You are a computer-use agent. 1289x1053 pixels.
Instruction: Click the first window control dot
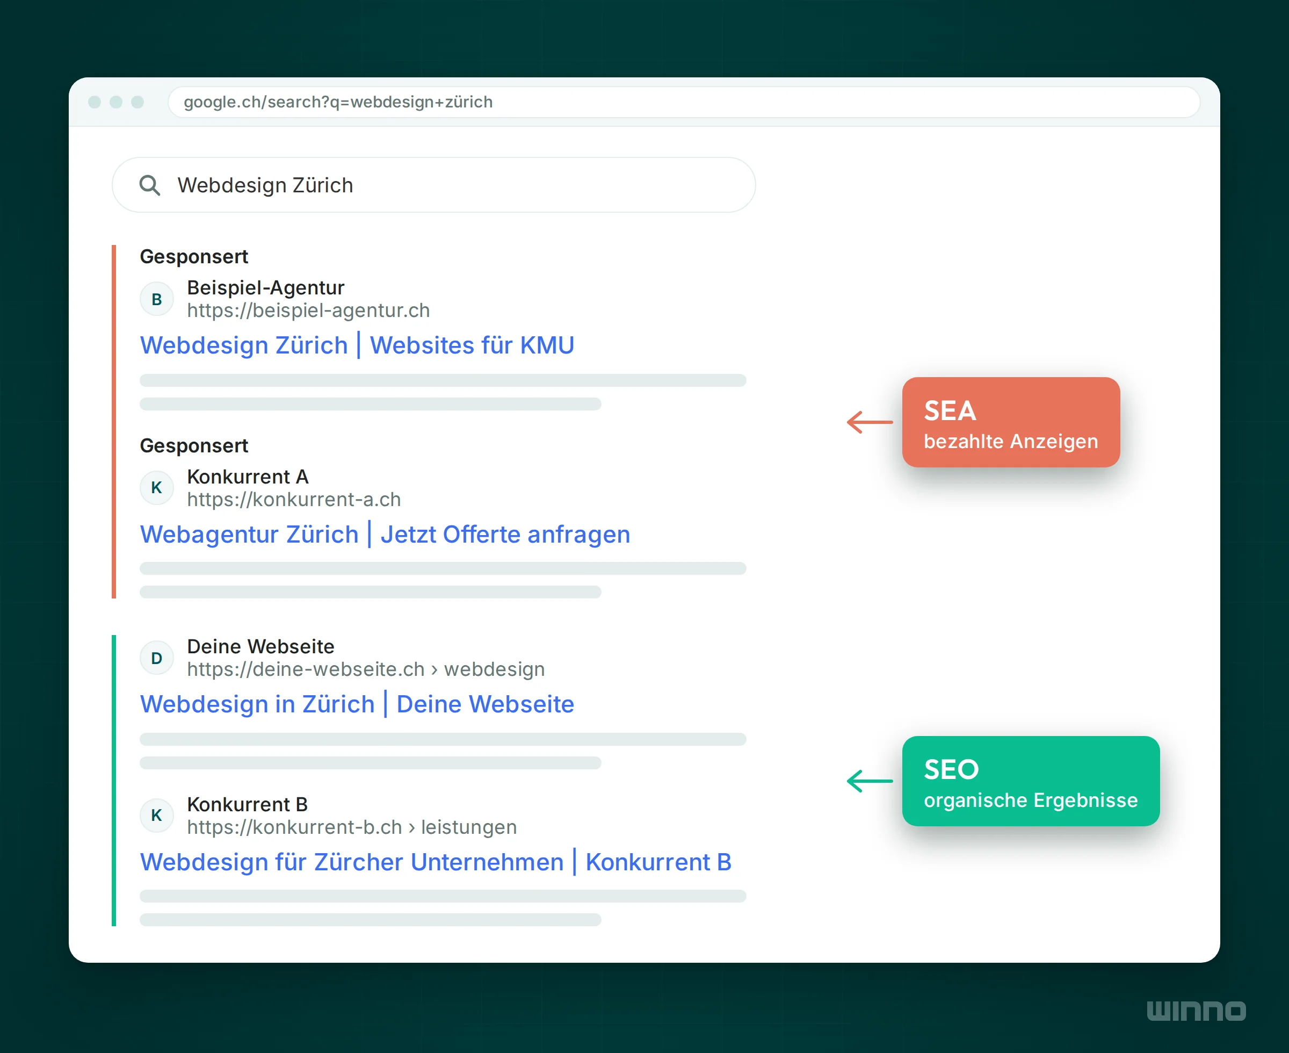point(95,102)
